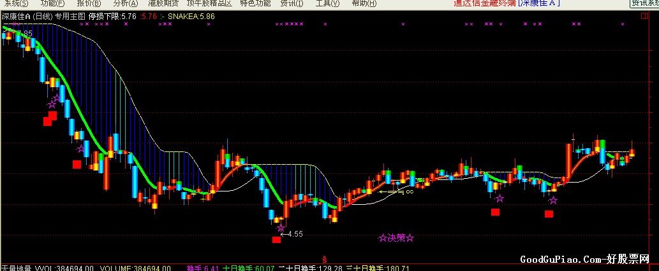This screenshot has height=271, width=659.
Task: Click the 十日换手:60.07 value
Action: tap(248, 268)
